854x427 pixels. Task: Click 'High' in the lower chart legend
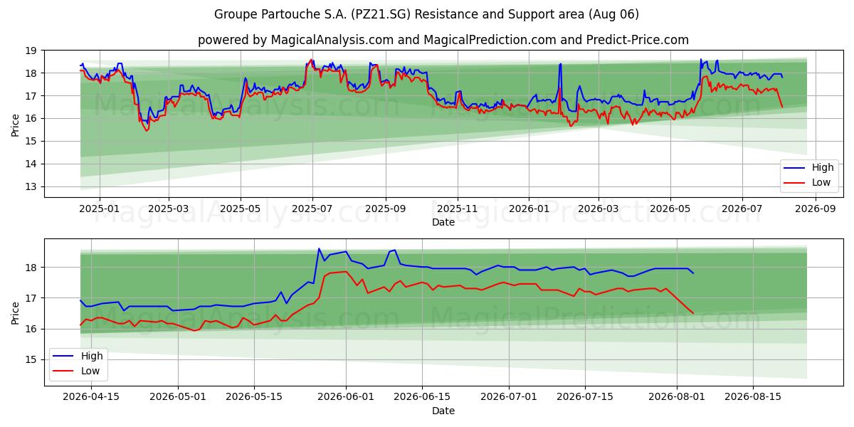pyautogui.click(x=92, y=356)
